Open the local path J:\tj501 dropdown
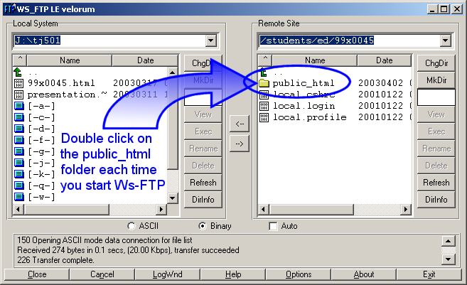 tap(210, 41)
